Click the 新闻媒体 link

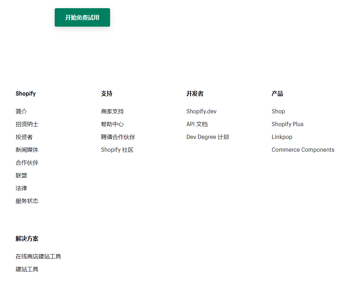coord(26,150)
